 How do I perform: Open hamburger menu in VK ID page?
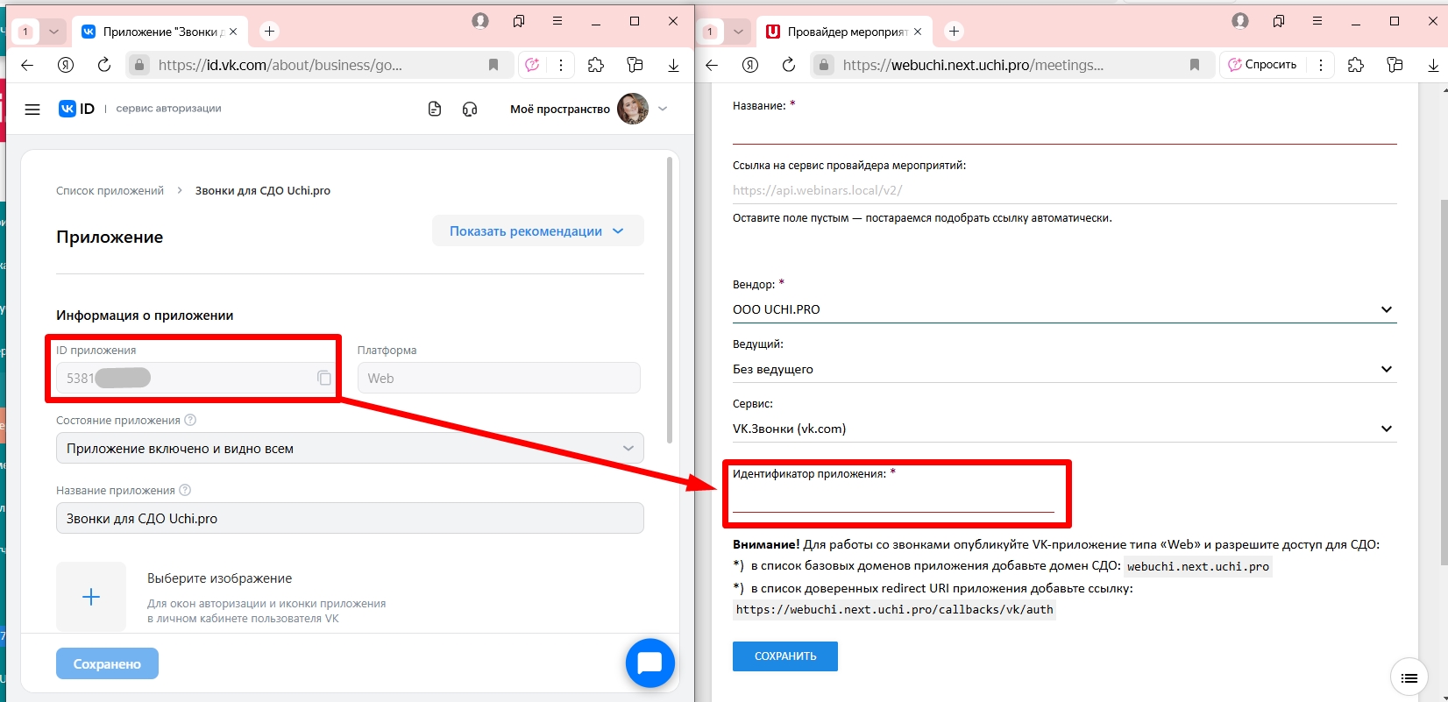(x=32, y=110)
